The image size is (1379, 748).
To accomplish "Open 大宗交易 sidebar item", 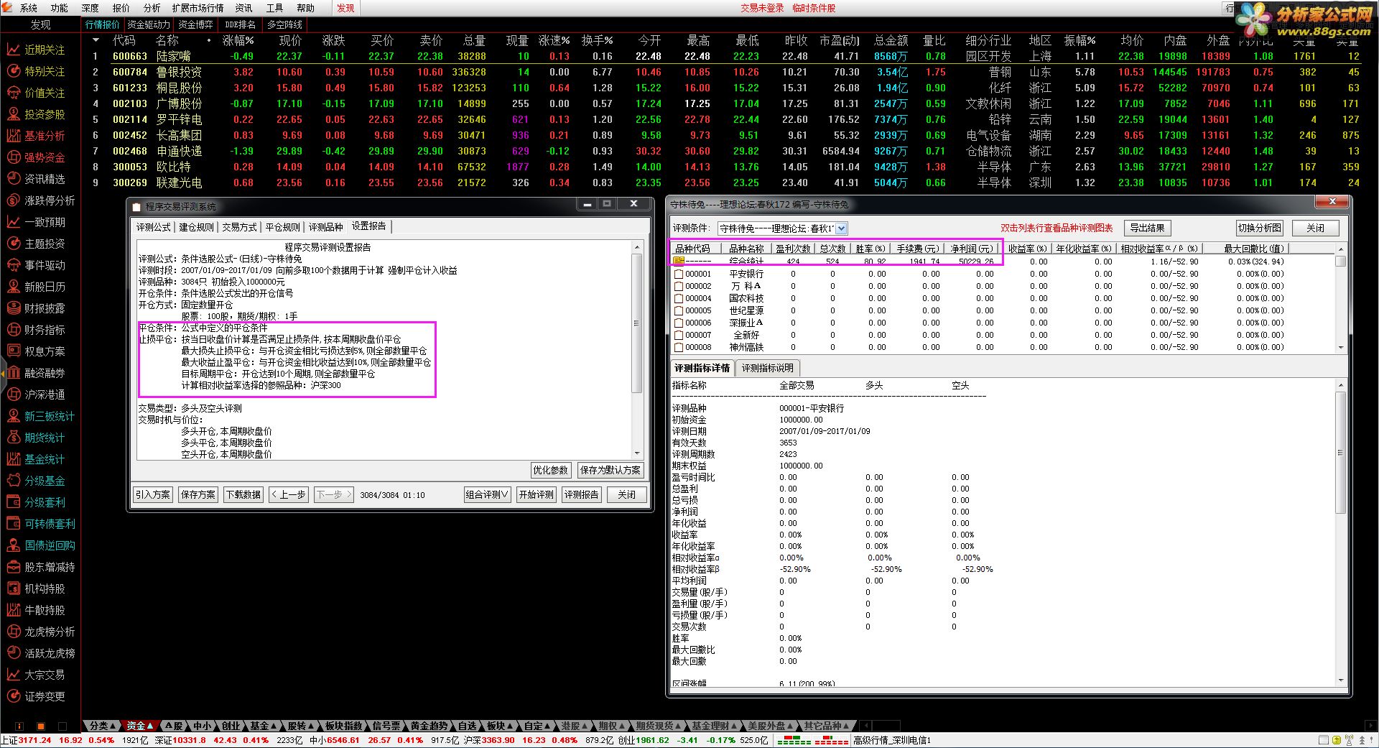I will (36, 675).
